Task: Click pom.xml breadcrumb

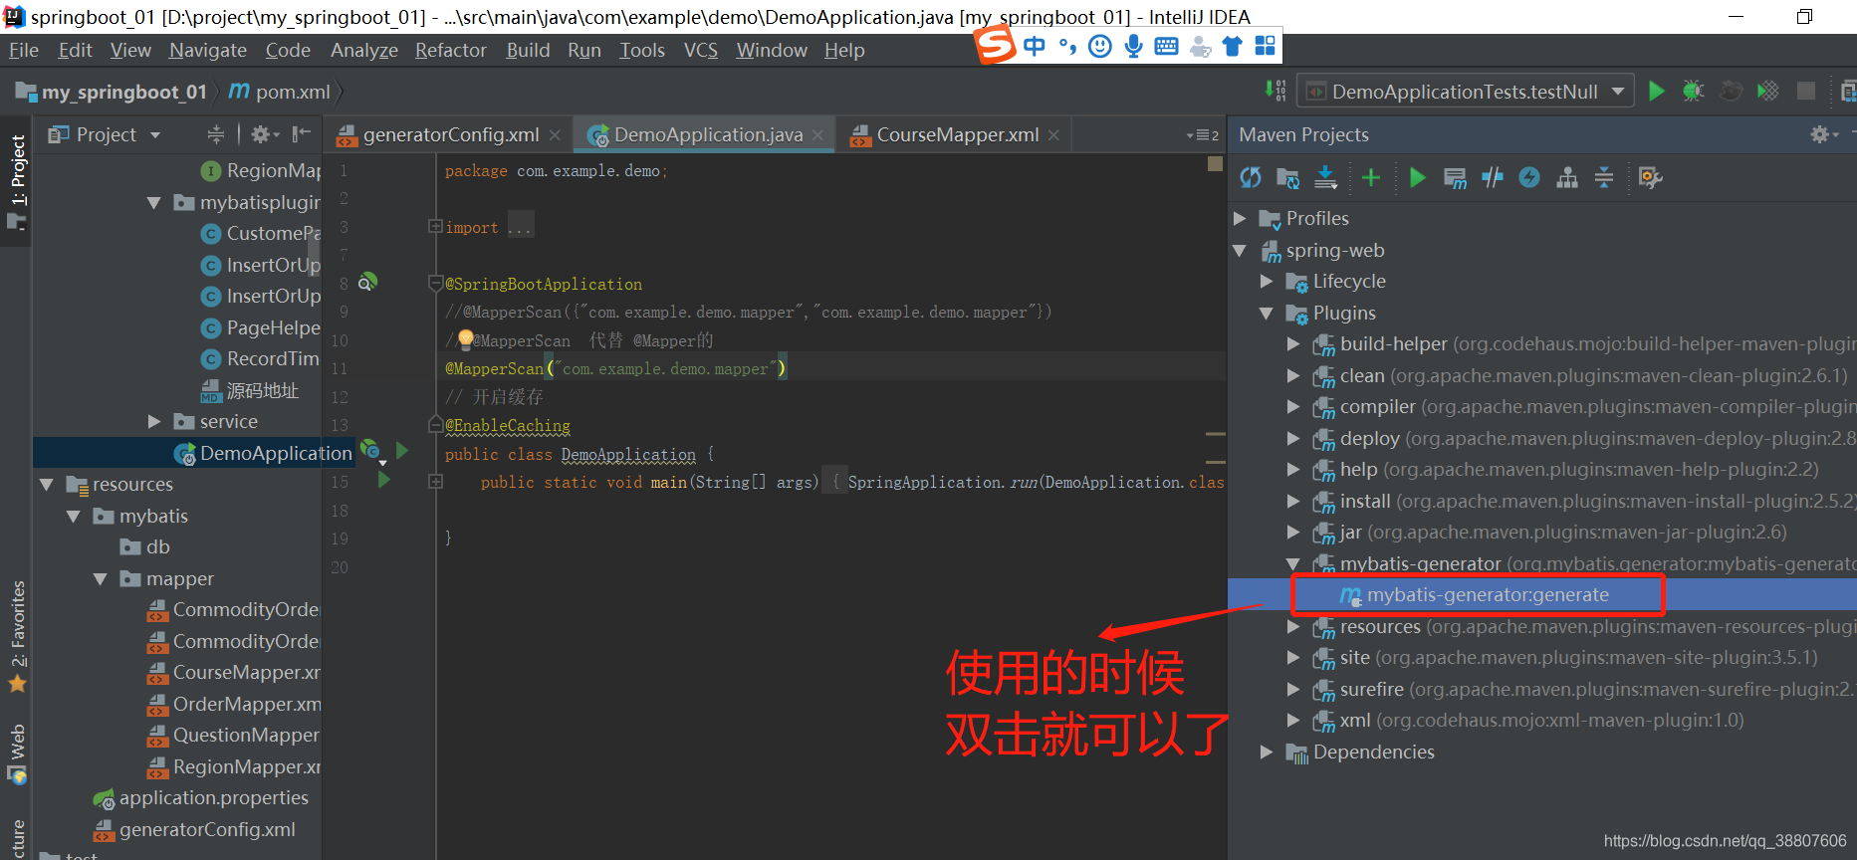Action: [280, 92]
